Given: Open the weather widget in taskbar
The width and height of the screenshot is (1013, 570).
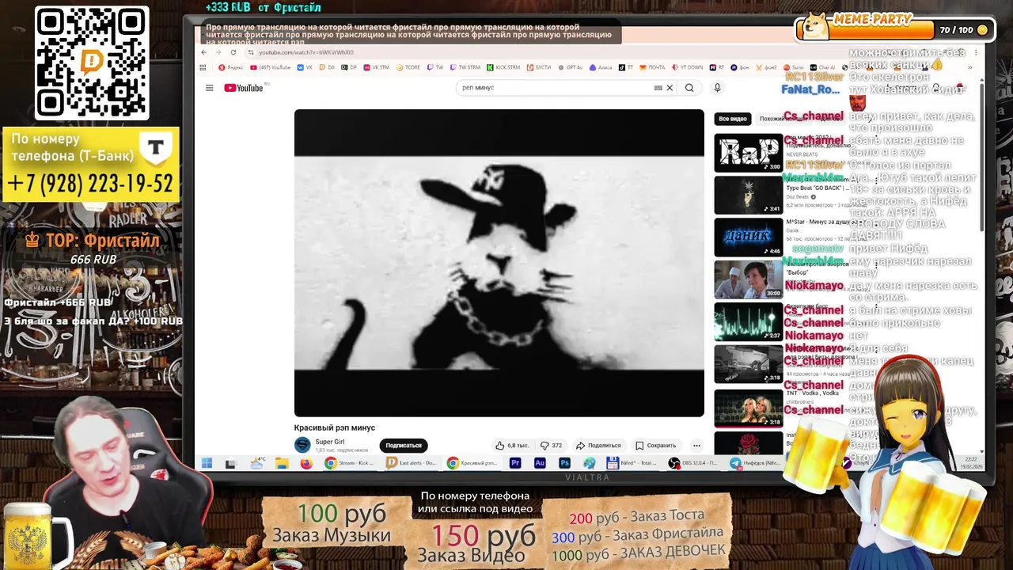Looking at the screenshot, I should pyautogui.click(x=257, y=463).
